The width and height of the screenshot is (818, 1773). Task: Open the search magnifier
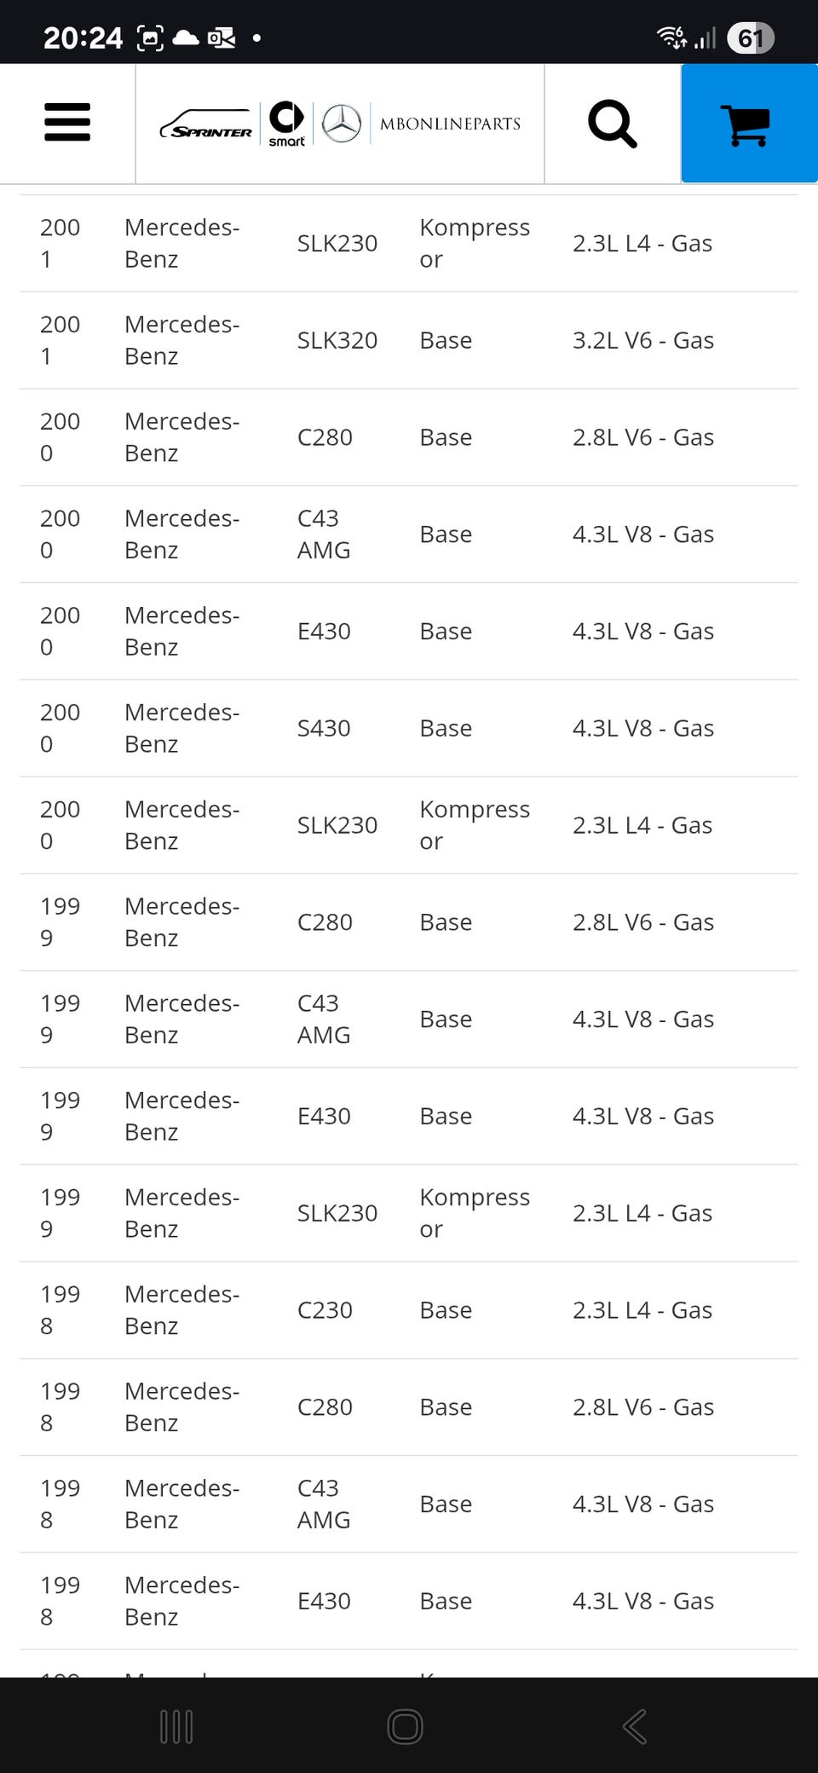tap(612, 124)
